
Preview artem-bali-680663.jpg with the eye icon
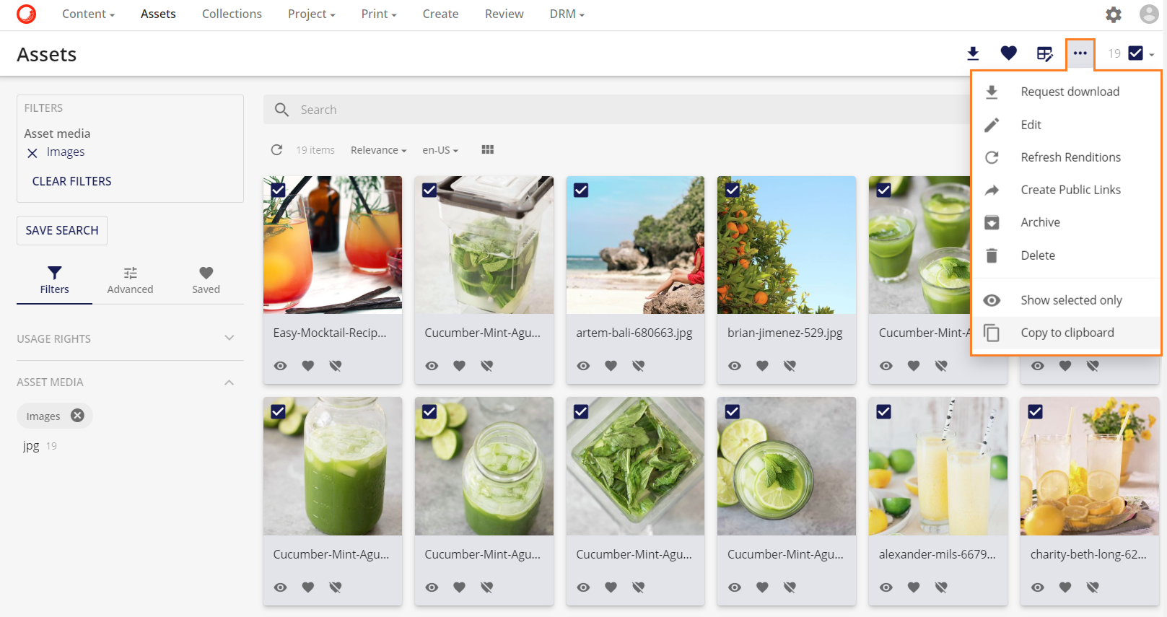click(583, 366)
